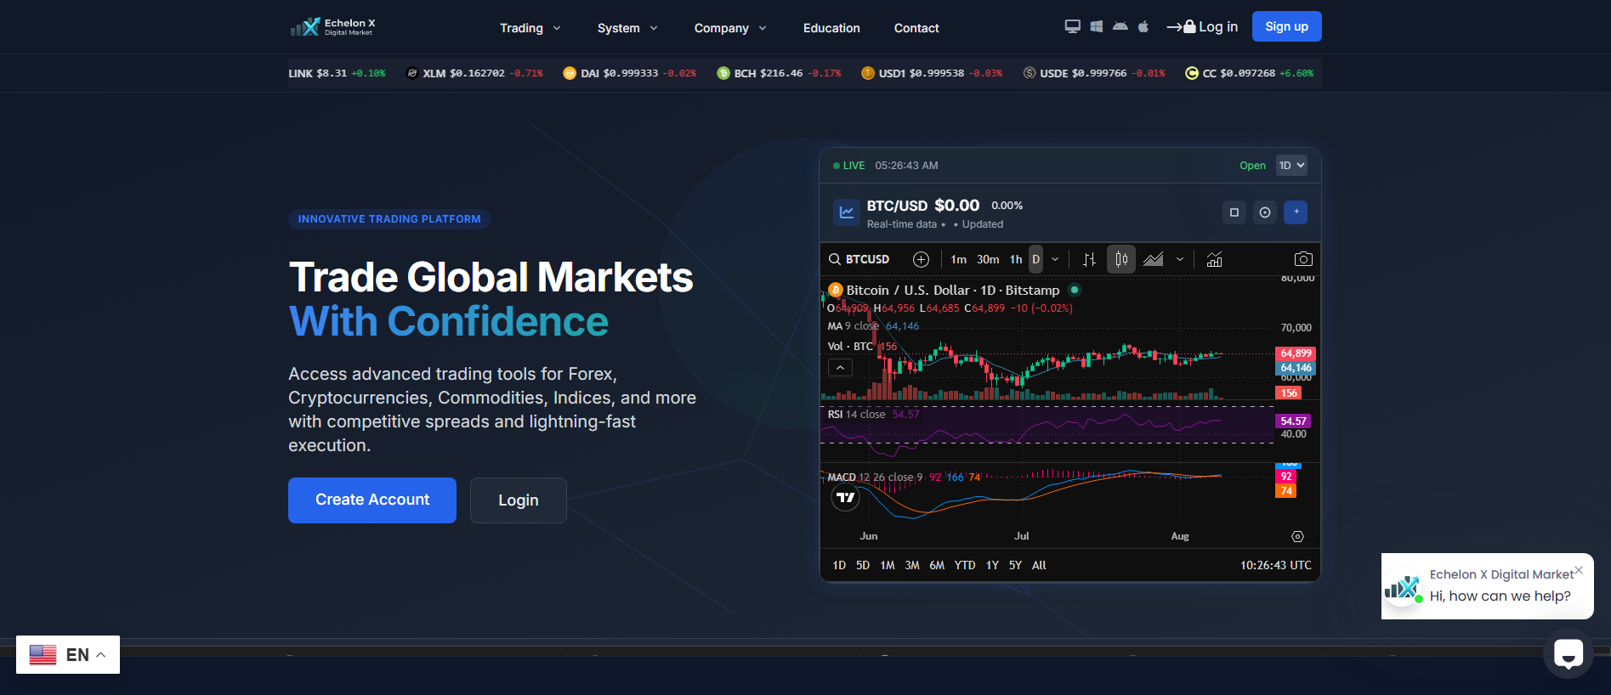The image size is (1611, 695).
Task: Expand the timeframe dropdown arrow
Action: (x=1055, y=259)
